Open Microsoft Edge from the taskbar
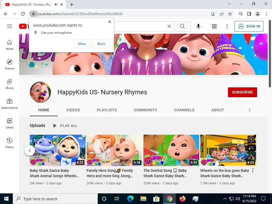The image size is (272, 204). point(130,199)
